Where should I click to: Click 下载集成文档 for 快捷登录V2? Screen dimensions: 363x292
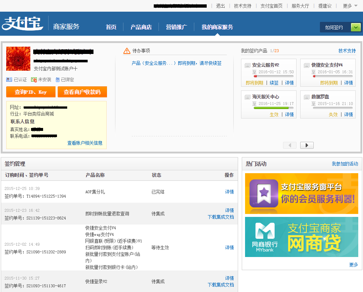[x=221, y=285]
